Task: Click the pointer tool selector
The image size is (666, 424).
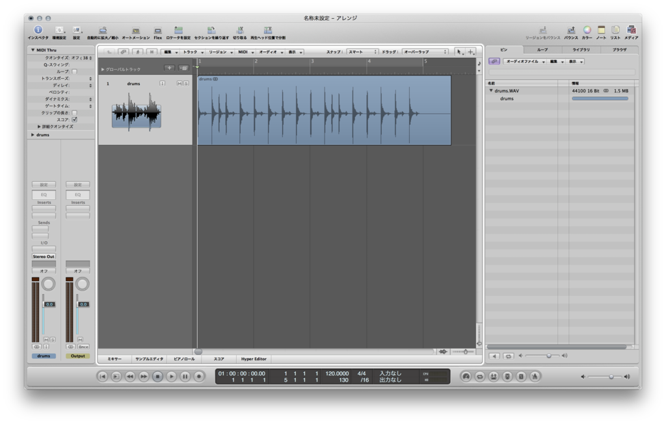Action: 459,52
